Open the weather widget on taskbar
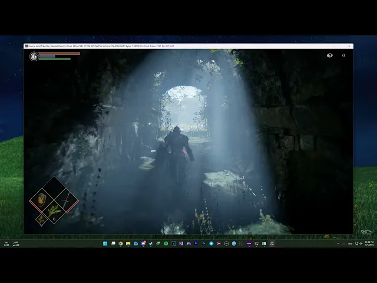This screenshot has height=283, width=377. click(11, 243)
